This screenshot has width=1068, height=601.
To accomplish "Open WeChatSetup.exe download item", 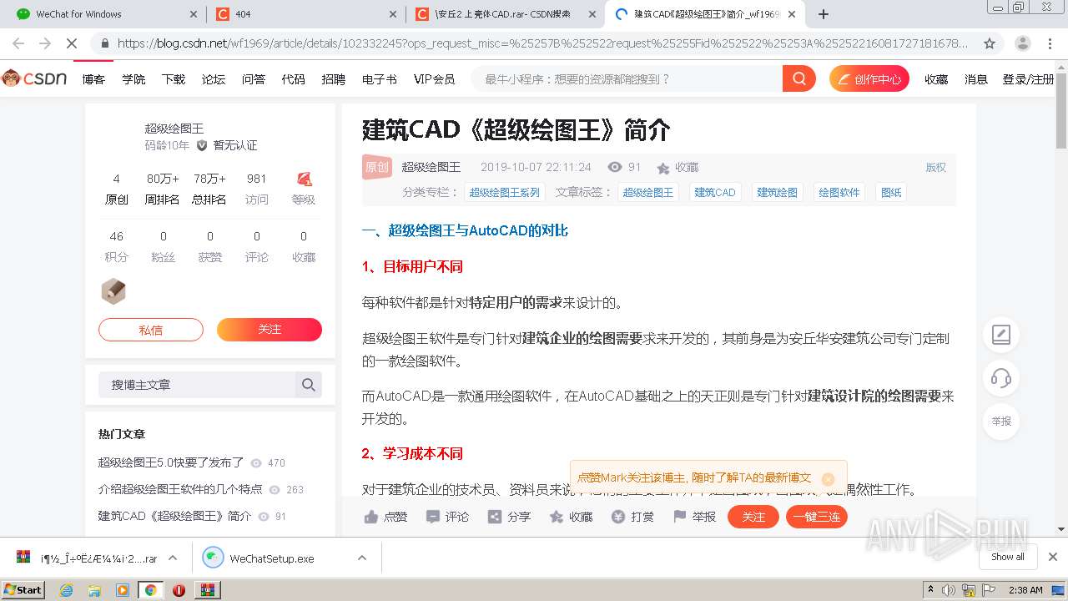I will pos(272,558).
